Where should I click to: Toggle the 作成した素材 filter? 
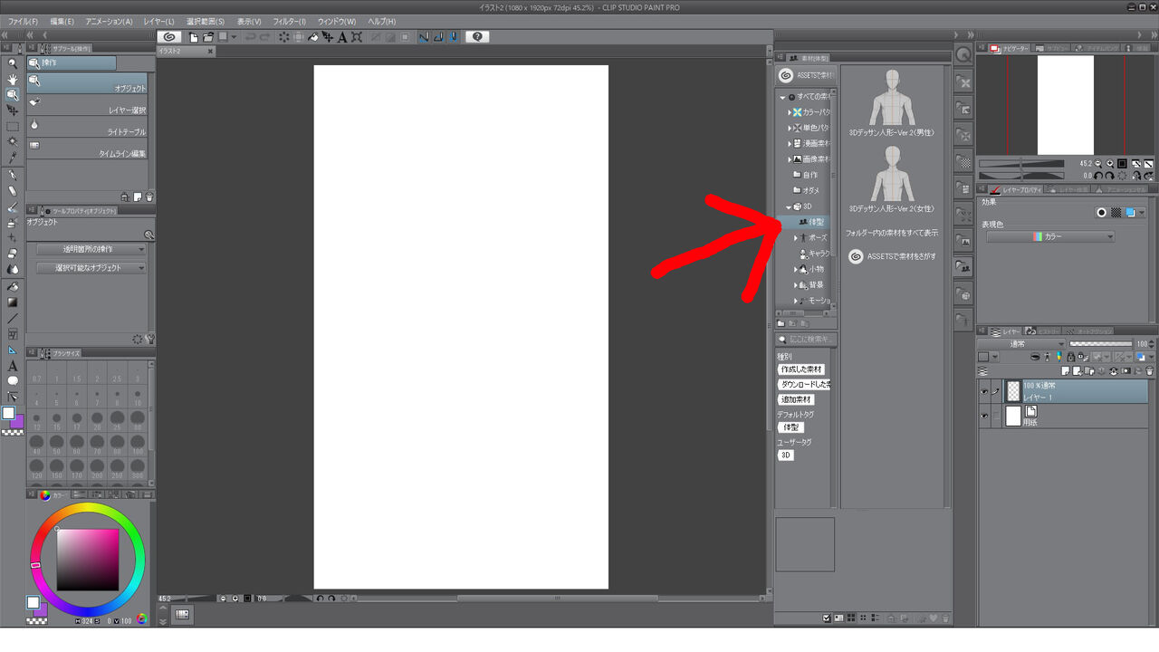[x=801, y=369]
